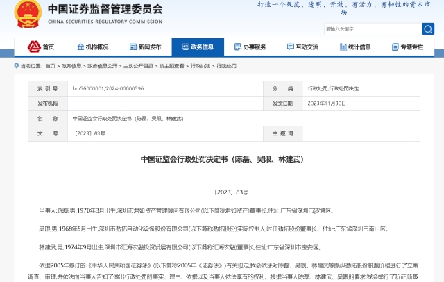This screenshot has width=444, height=282.
Task: Click the 发文日期 label cell
Action: tap(283, 103)
